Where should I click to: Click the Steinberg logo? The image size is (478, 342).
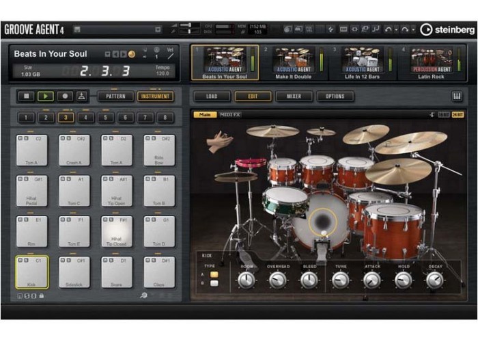click(x=447, y=29)
